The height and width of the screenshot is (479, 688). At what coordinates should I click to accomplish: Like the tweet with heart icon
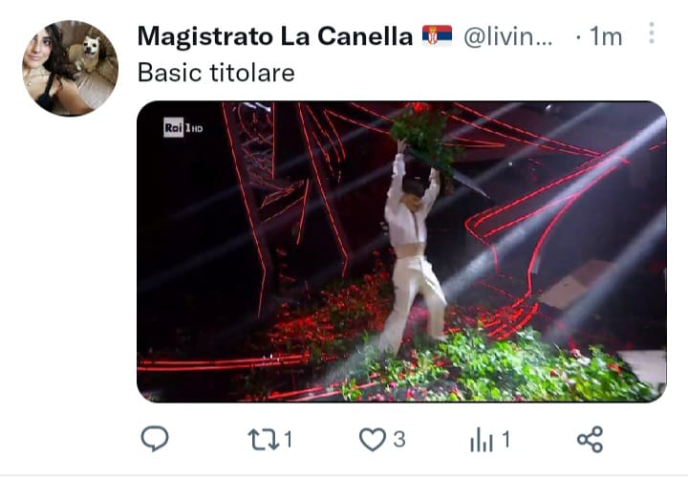373,440
